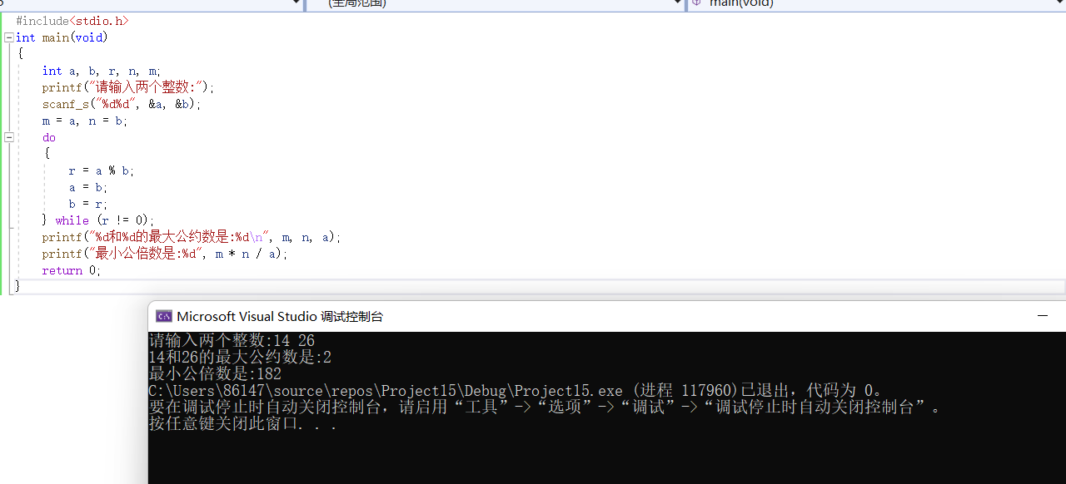This screenshot has width=1066, height=484.
Task: Open the (全局范围) scope dropdown
Action: pos(677,3)
